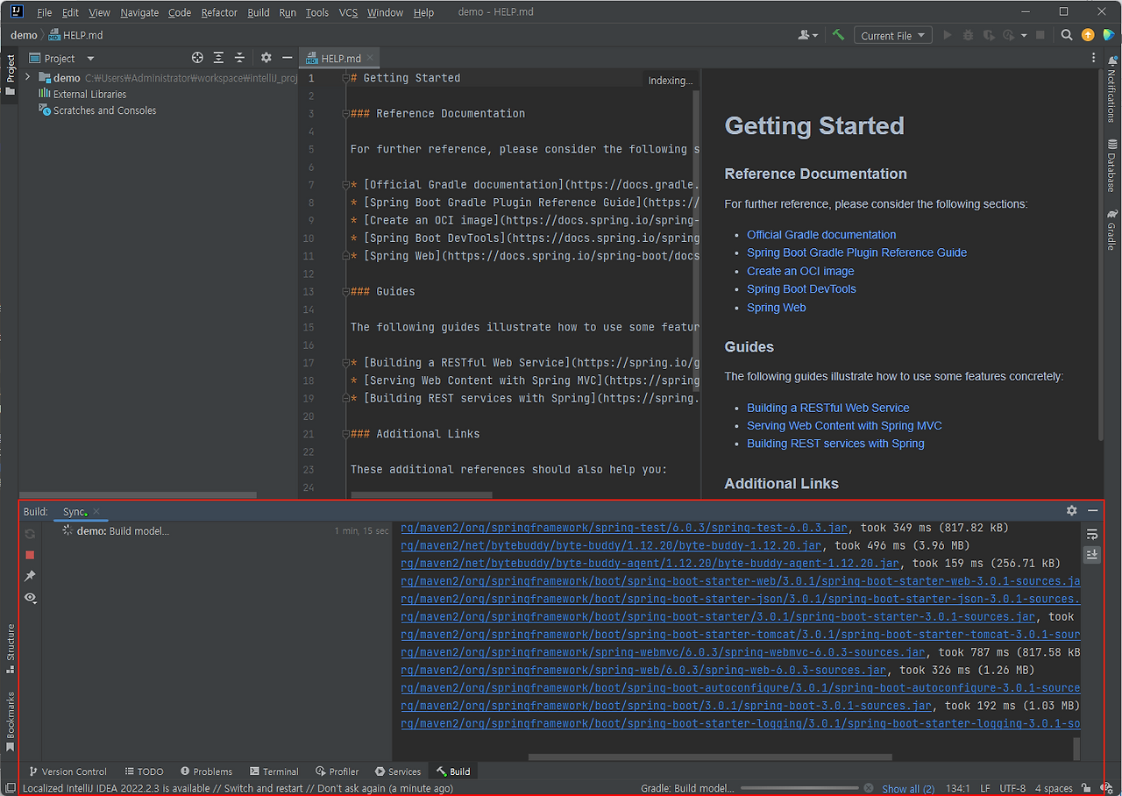Viewport: 1122px width, 796px height.
Task: Open Spring Boot DevTools preview link
Action: pyautogui.click(x=801, y=289)
